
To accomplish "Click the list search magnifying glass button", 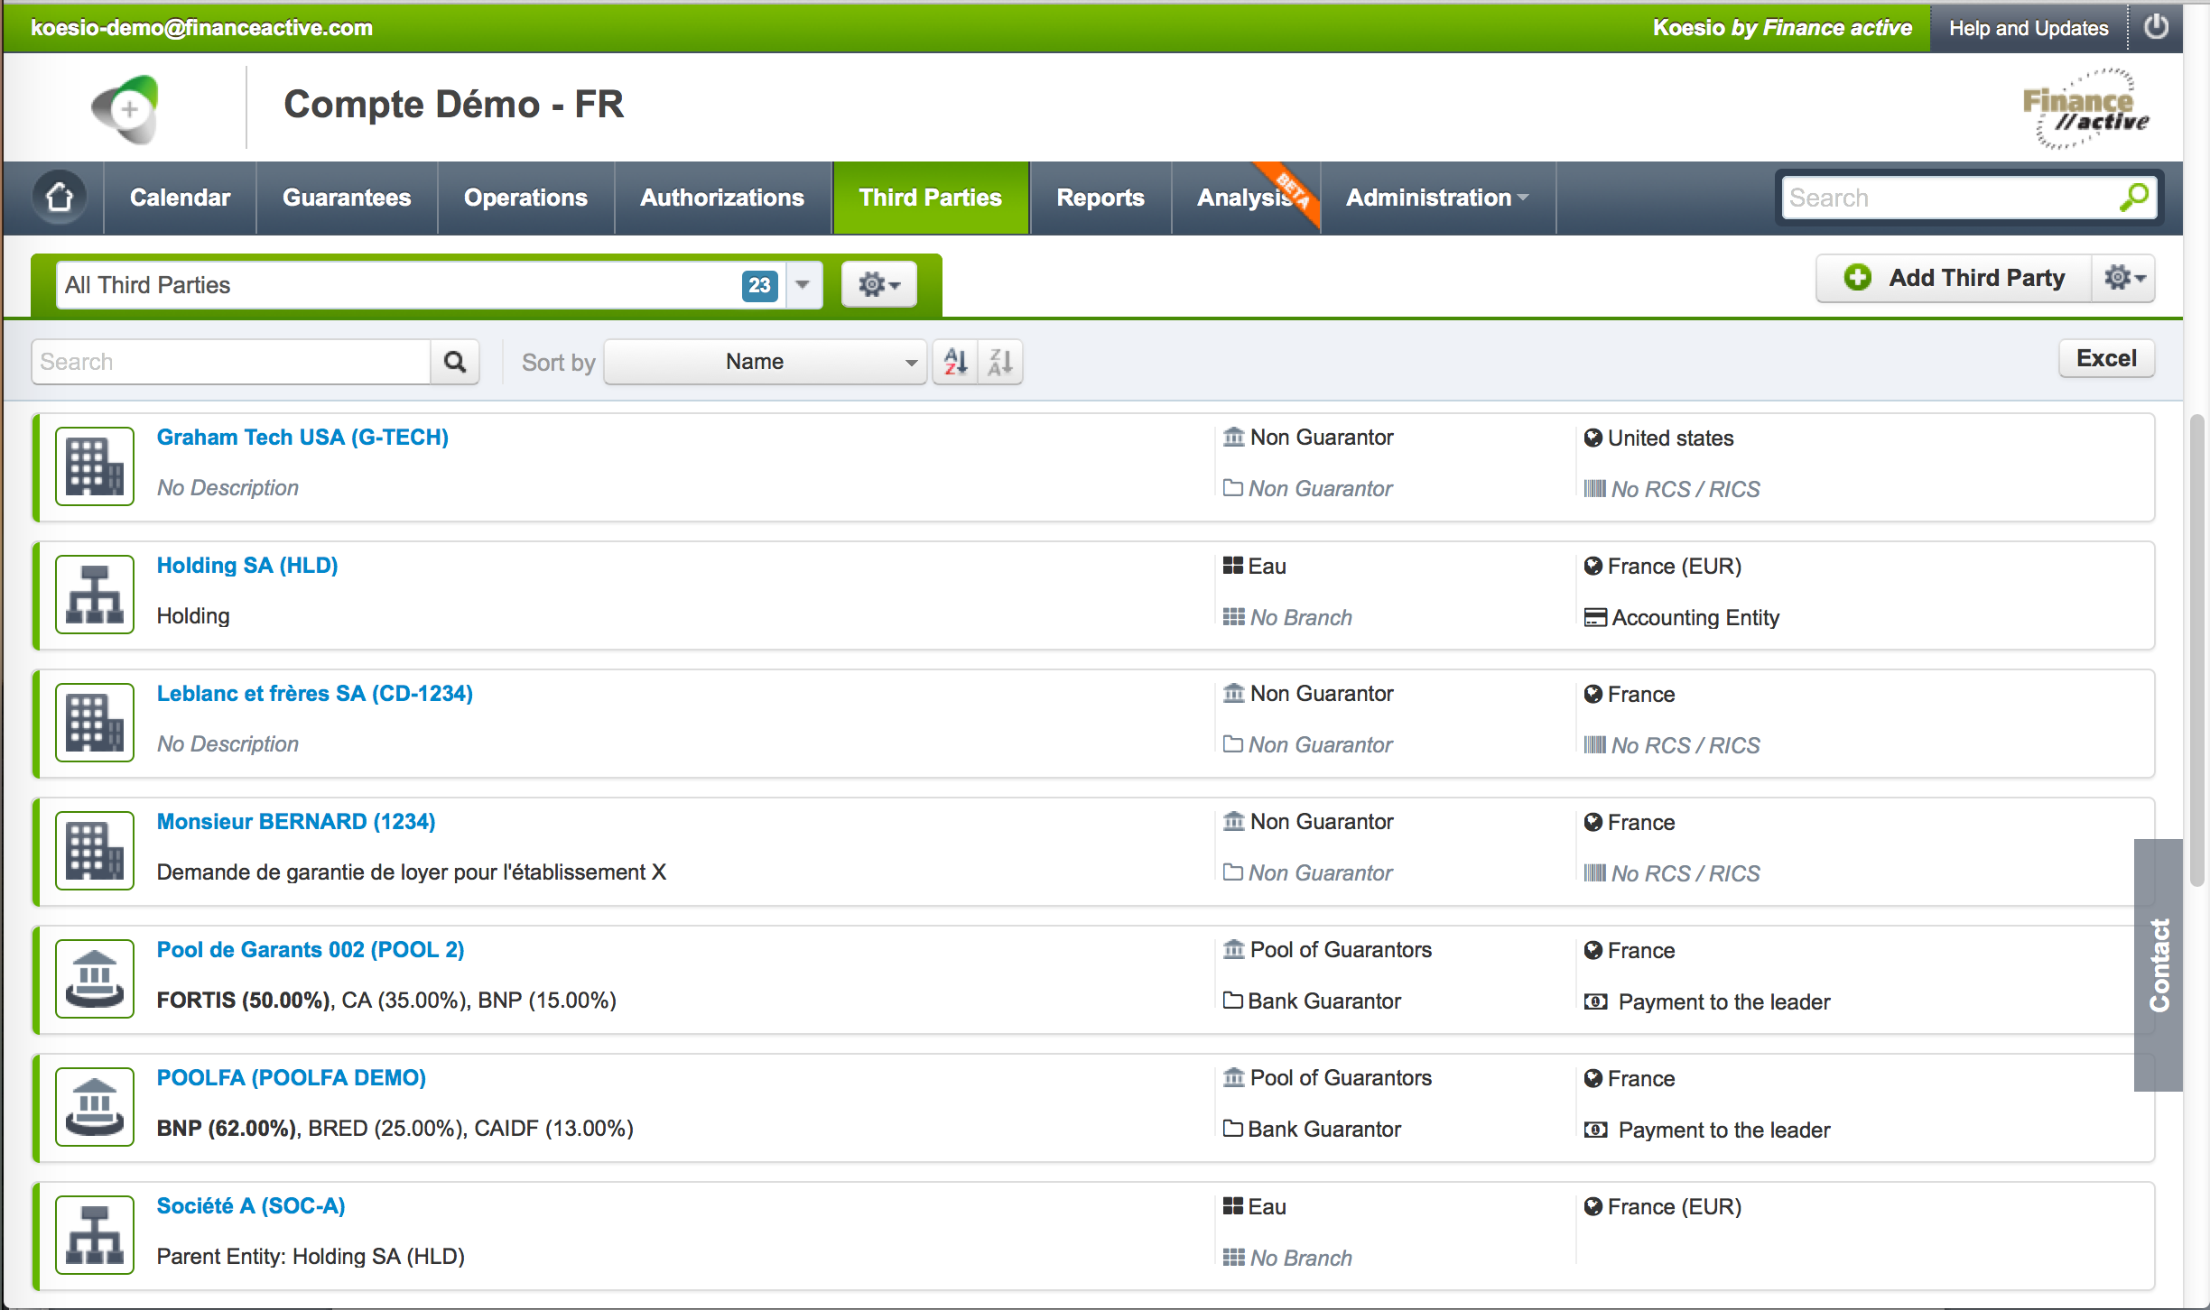I will pyautogui.click(x=455, y=362).
